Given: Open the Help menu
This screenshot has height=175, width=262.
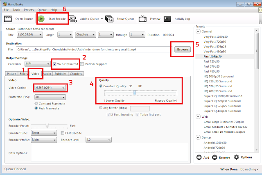Looking at the screenshot, I should coord(54,10).
